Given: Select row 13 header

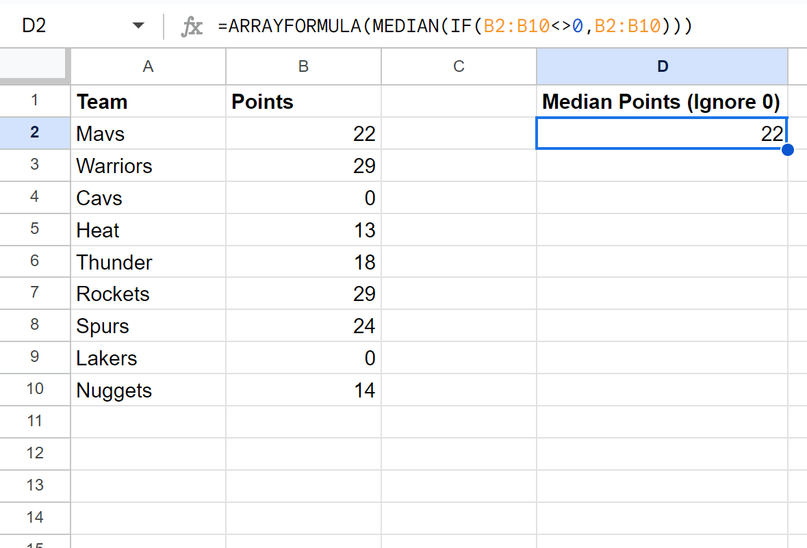Looking at the screenshot, I should [x=34, y=486].
